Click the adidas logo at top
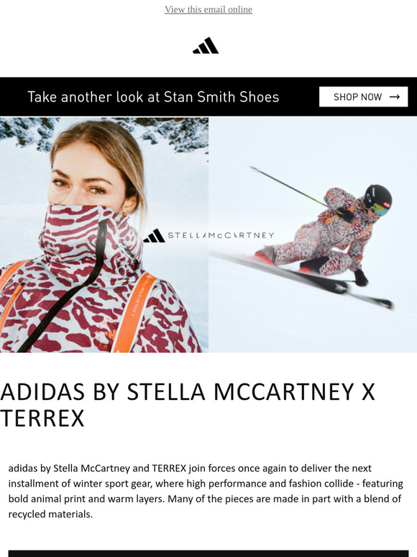 (x=206, y=45)
